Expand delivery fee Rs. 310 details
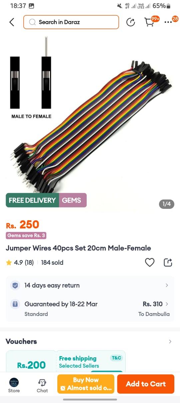This screenshot has width=180, height=403. (156, 304)
